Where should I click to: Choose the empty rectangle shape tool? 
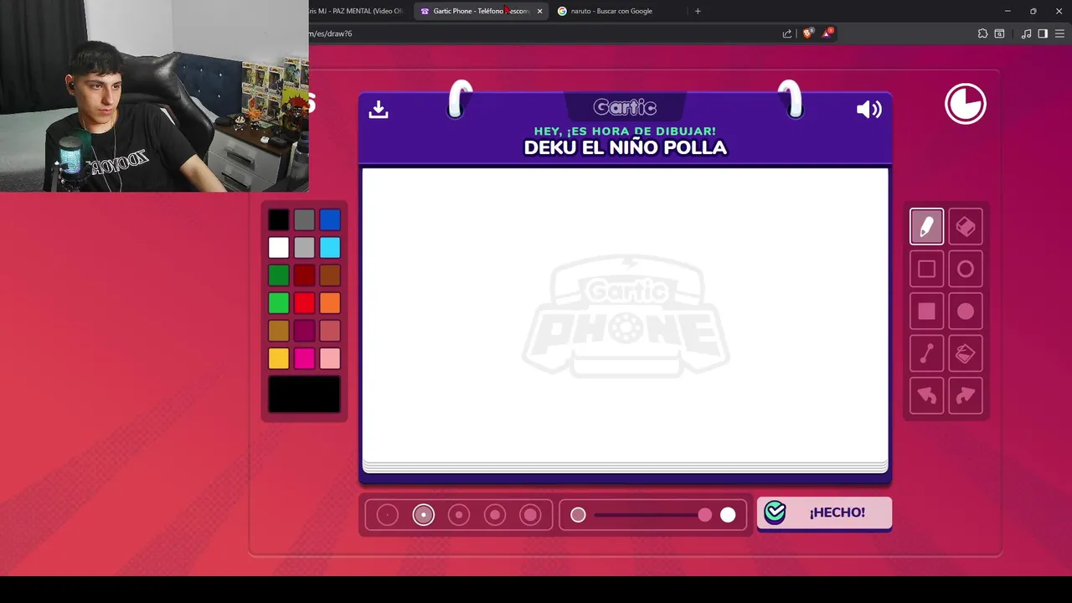click(926, 269)
